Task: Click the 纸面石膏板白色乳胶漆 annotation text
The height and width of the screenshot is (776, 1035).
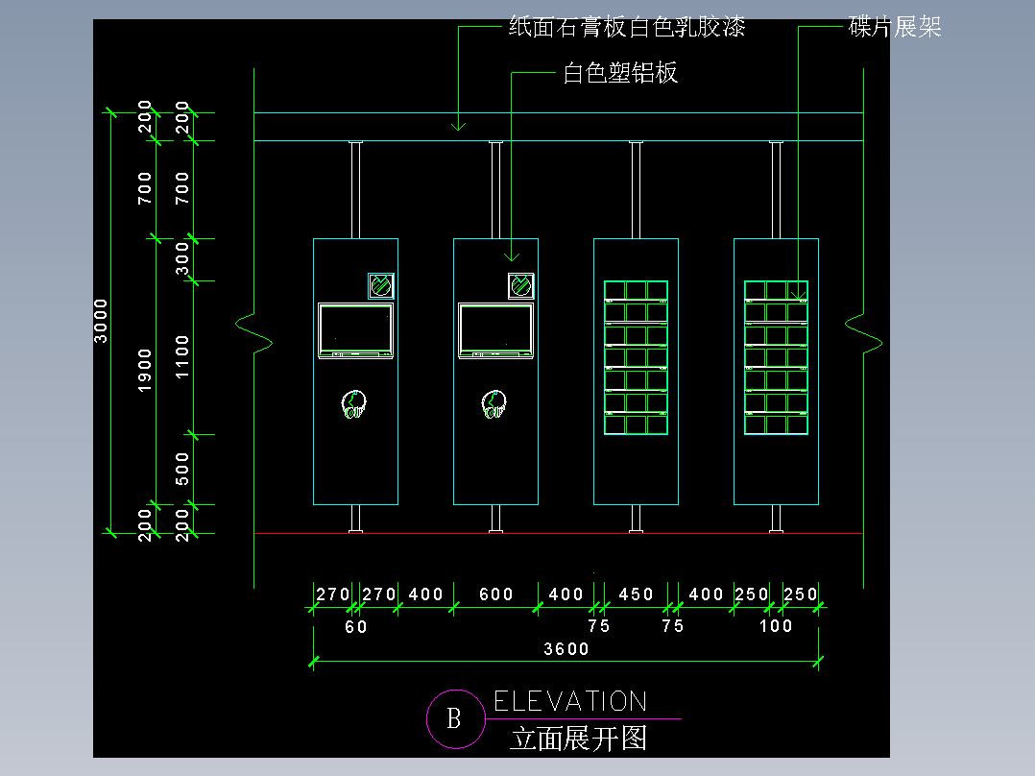Action: 626,27
